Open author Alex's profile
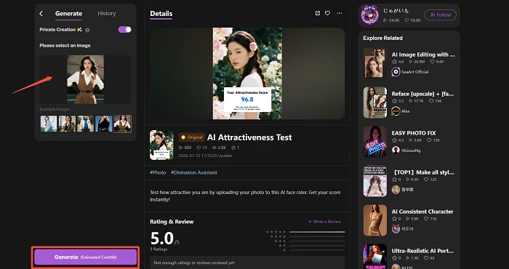The width and height of the screenshot is (509, 269). [401, 111]
